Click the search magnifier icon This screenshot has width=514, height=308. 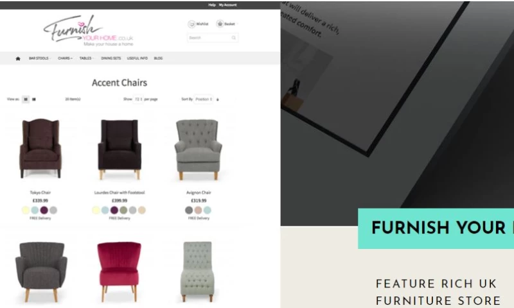(x=234, y=38)
